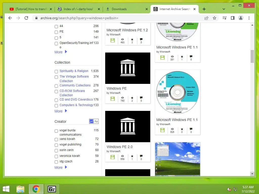
Task: Open the Windows PE 2.0 title link
Action: coord(120,147)
